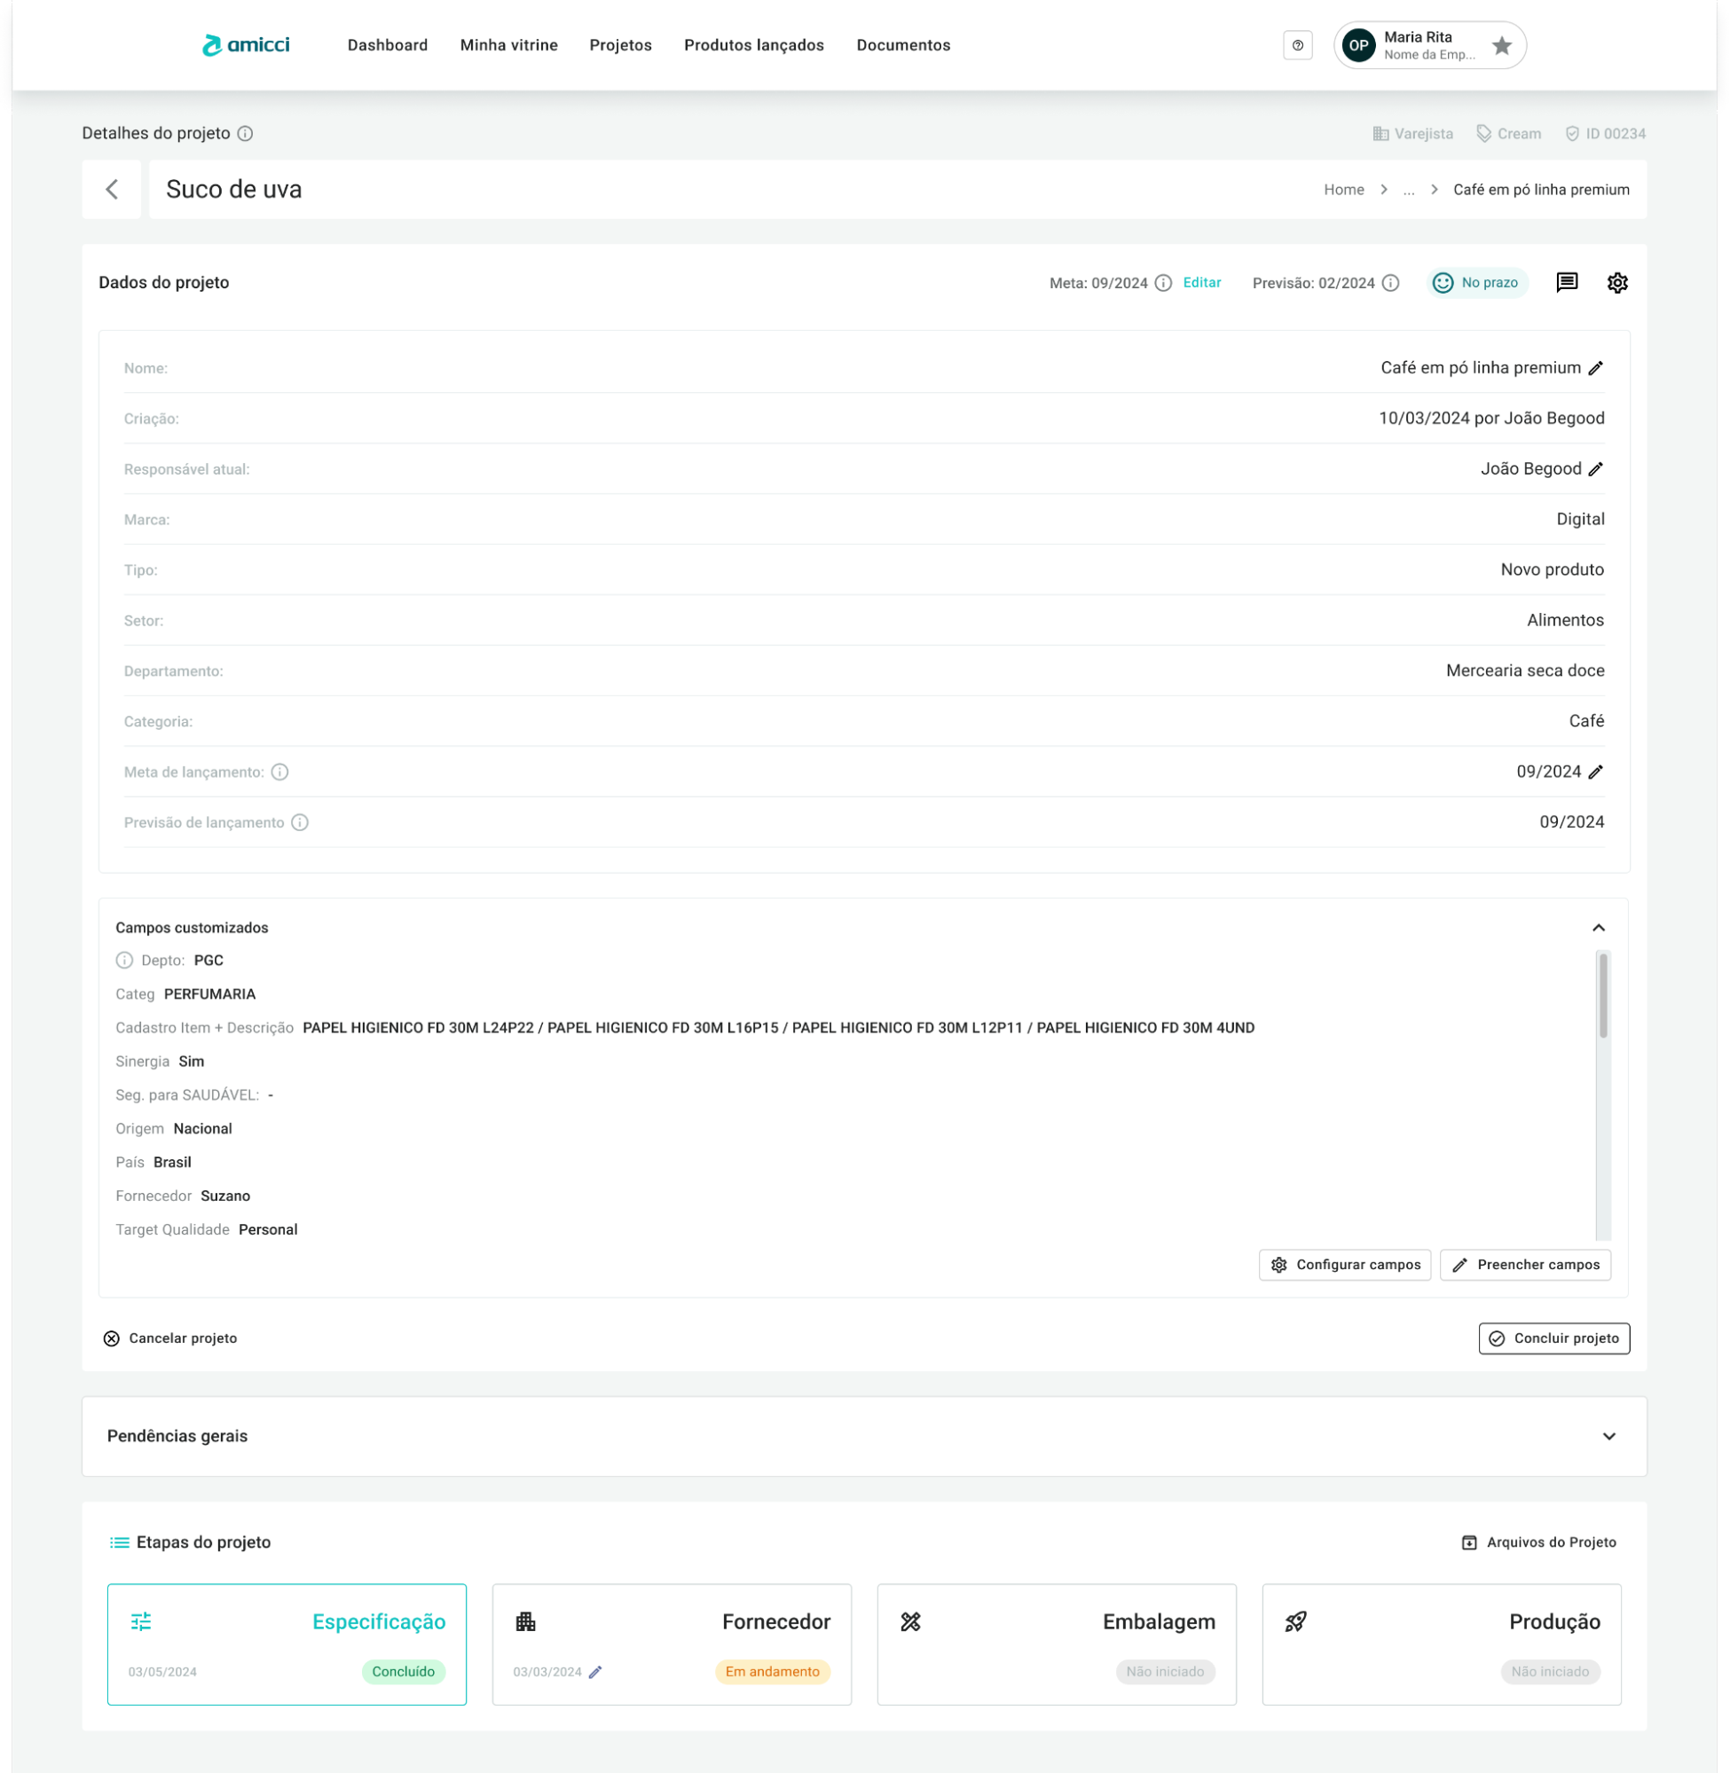Expand breadcrumb ellipsis between Home and Café
The image size is (1730, 1773).
point(1408,190)
